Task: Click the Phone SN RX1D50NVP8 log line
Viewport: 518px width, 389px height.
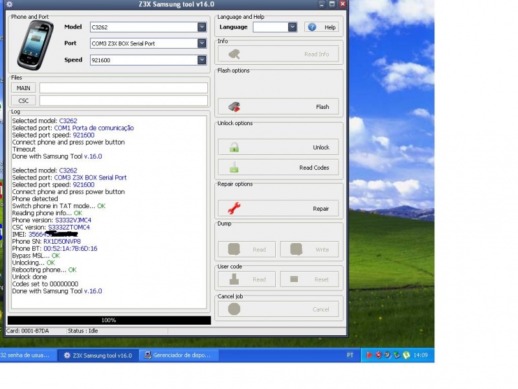Action: (46, 241)
